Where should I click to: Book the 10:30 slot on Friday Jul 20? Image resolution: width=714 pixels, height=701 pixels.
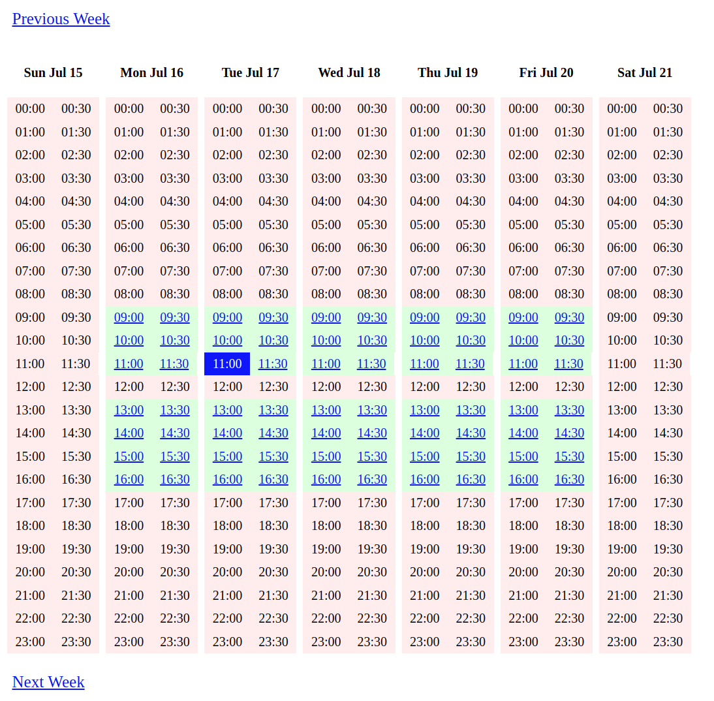568,340
